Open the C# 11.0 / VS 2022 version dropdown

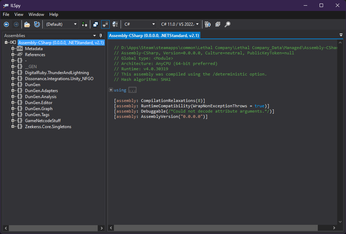(x=180, y=24)
